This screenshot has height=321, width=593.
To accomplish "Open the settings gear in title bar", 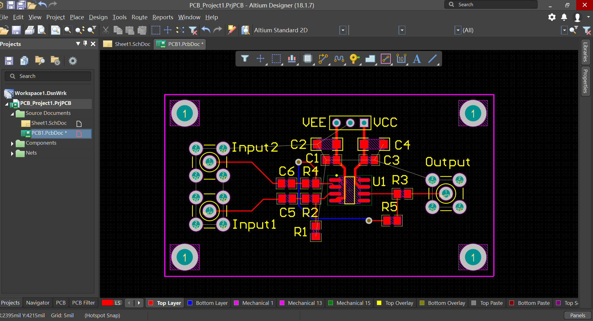I will (x=552, y=17).
